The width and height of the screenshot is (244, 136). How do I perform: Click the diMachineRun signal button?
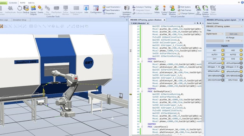click(215, 72)
